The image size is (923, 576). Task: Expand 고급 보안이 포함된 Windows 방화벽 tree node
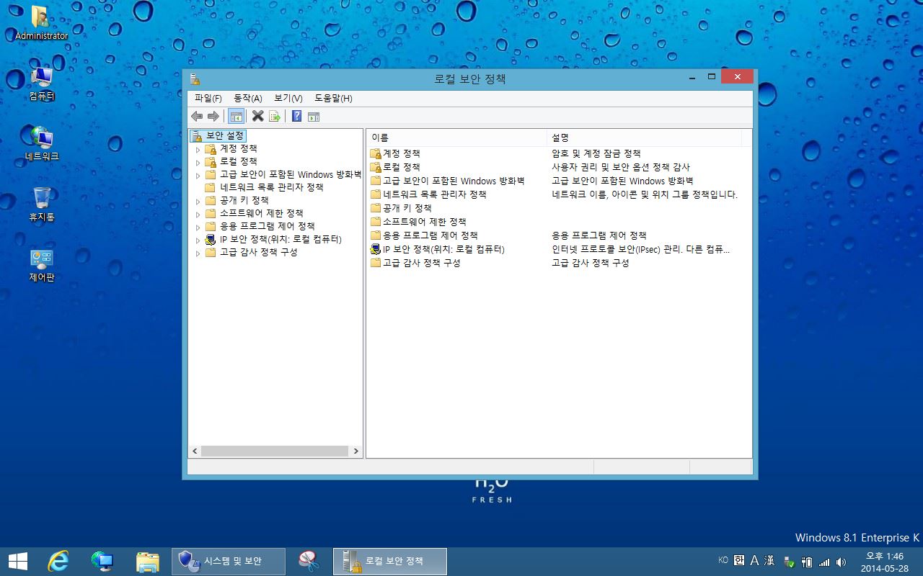click(198, 176)
